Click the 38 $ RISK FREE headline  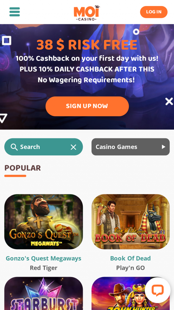[87, 45]
